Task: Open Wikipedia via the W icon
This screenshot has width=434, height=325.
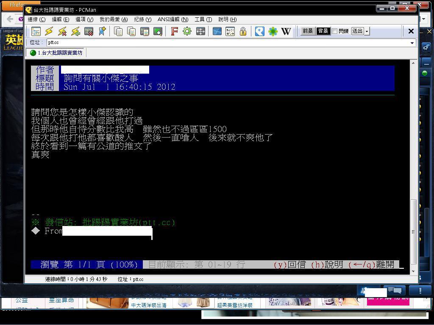Action: (x=286, y=31)
